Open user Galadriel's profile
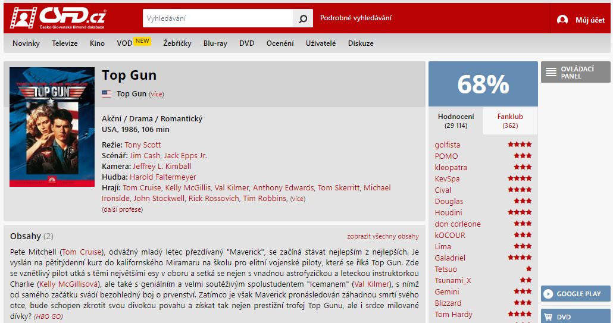 tap(450, 258)
